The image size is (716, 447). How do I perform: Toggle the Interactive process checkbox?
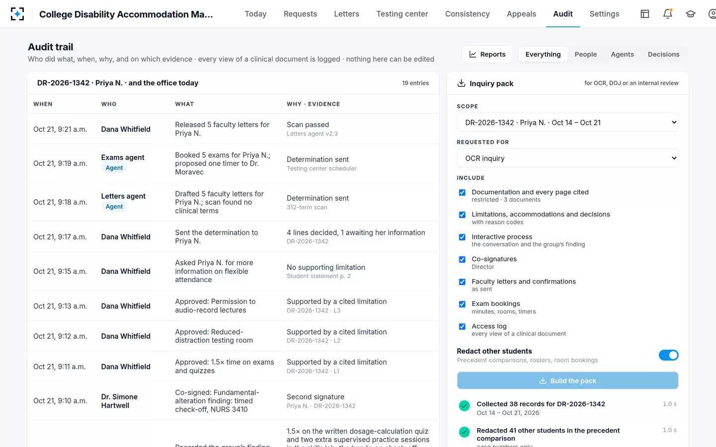(462, 237)
